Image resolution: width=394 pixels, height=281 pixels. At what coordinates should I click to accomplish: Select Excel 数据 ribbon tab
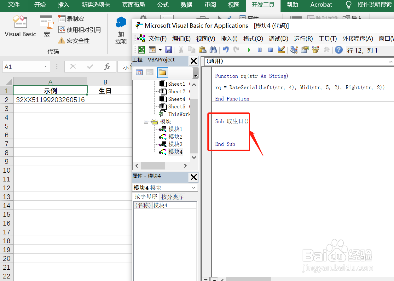click(187, 5)
